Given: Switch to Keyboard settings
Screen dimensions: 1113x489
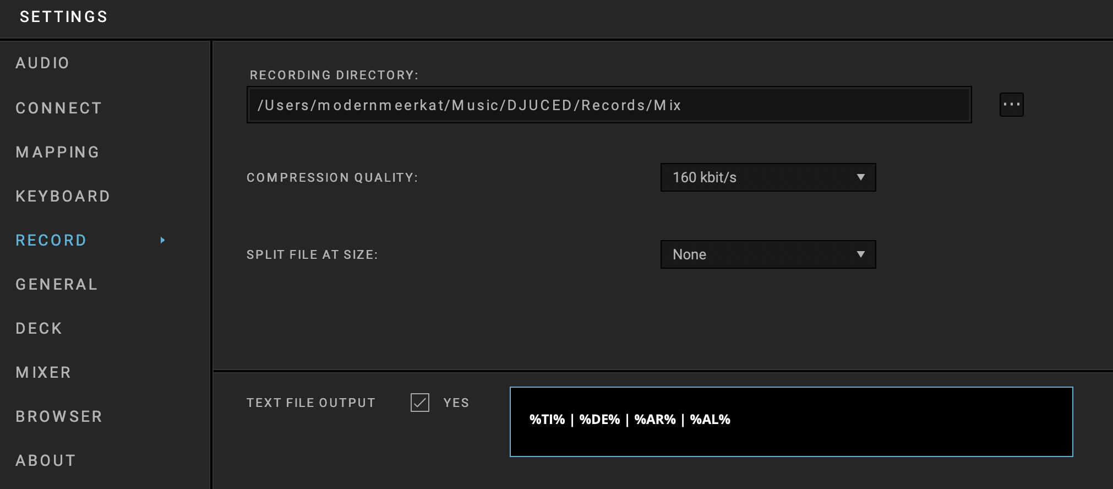Looking at the screenshot, I should (x=63, y=196).
